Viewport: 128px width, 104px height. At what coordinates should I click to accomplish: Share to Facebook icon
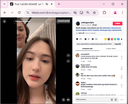[118, 39]
